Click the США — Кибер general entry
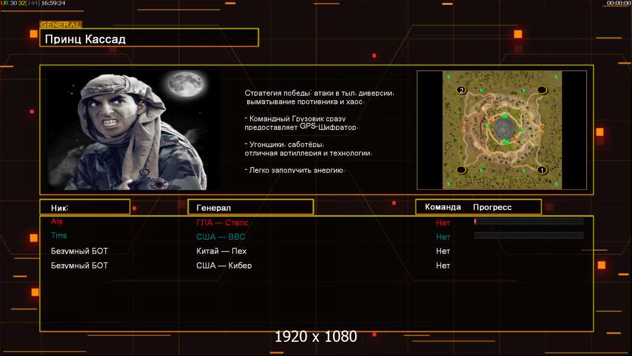 (x=224, y=265)
